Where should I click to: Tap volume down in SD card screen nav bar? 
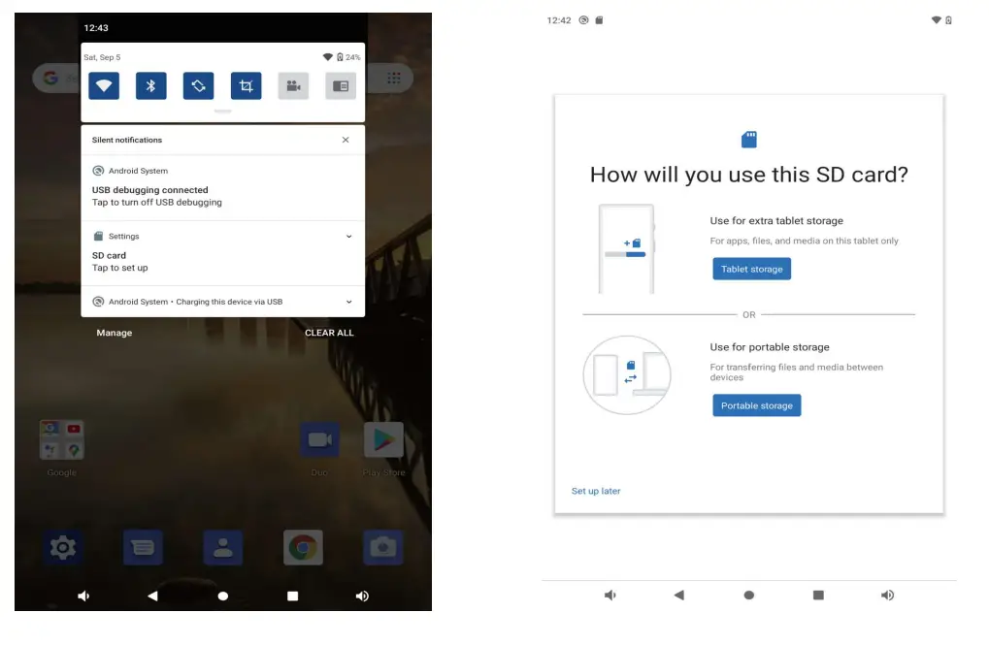[610, 596]
